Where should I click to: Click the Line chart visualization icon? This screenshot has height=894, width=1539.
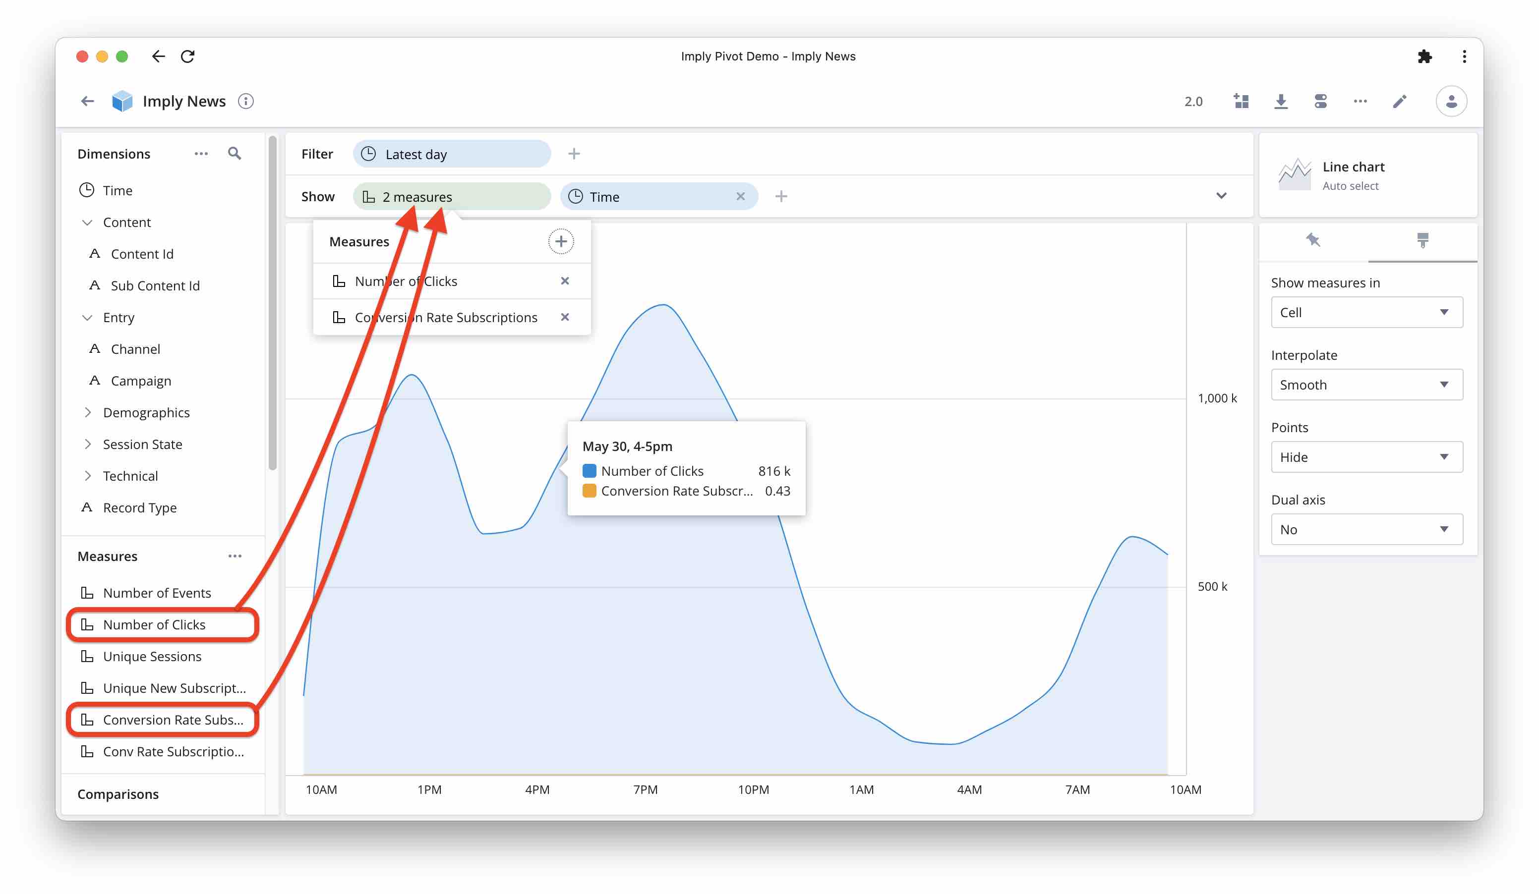pyautogui.click(x=1295, y=173)
